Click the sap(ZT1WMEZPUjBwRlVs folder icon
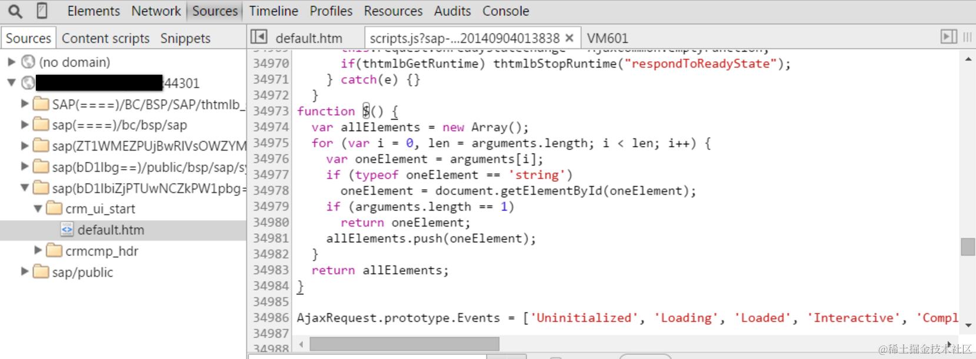Viewport: 976px width, 359px height. coord(41,145)
